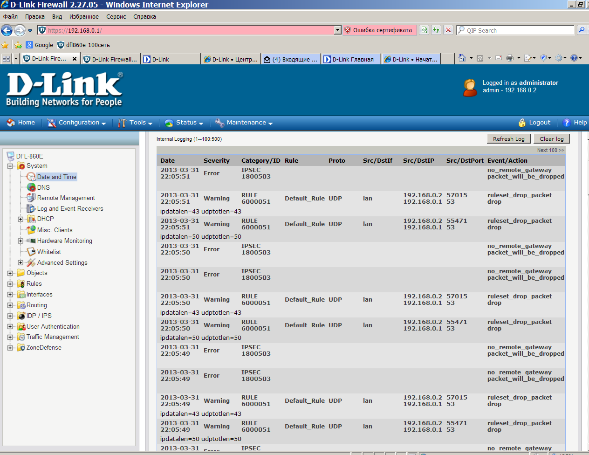Open the Избранное menu

[x=84, y=16]
